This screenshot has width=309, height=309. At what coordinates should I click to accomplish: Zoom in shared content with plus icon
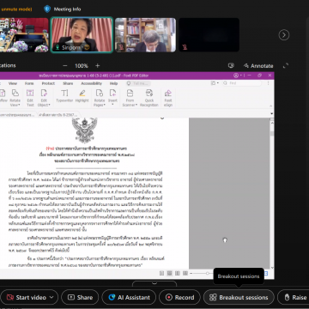coord(97,66)
